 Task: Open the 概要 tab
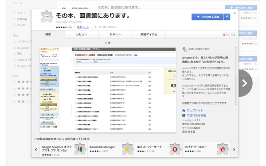pyautogui.click(x=48, y=35)
